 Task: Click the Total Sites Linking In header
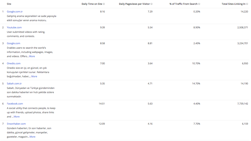[x=233, y=4]
